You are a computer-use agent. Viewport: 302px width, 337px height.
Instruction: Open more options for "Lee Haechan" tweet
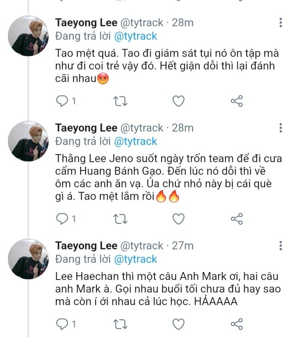[x=281, y=246]
